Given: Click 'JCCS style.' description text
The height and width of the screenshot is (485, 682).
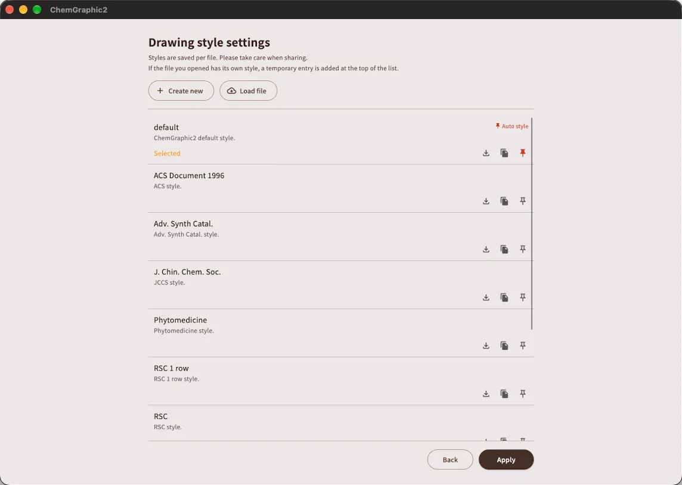Looking at the screenshot, I should (169, 282).
